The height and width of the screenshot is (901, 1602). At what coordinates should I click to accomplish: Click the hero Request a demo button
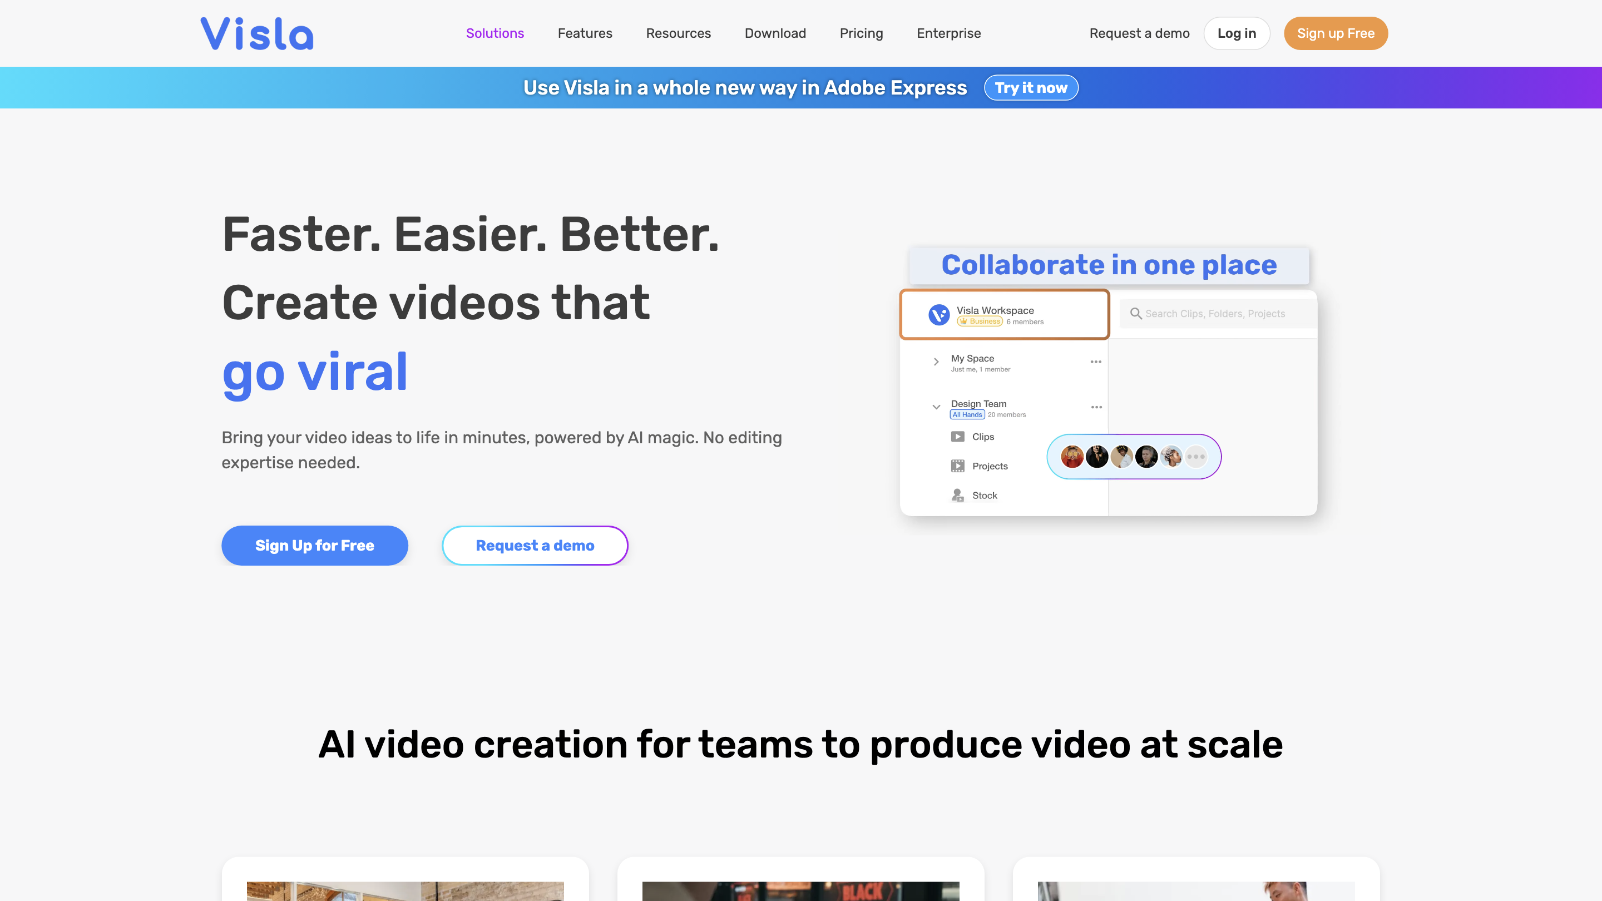(535, 545)
